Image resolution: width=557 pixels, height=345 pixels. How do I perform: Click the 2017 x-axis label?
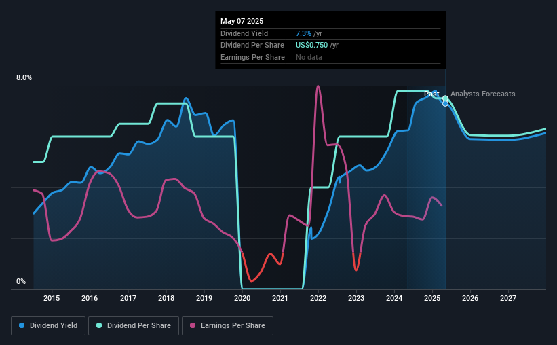click(128, 298)
